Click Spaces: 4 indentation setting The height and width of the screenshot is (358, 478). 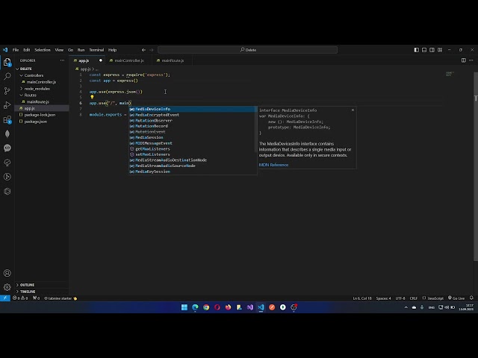(x=383, y=298)
